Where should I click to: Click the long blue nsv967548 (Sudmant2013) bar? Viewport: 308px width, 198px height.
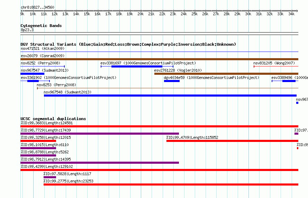click(170, 96)
